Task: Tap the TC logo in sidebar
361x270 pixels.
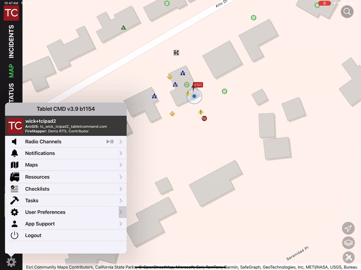Action: 11,12
